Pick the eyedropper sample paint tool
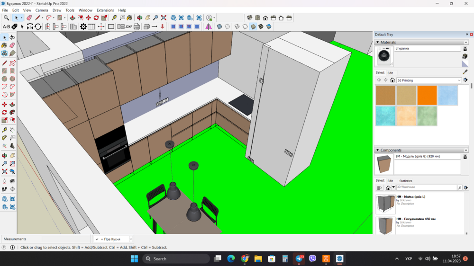Image resolution: width=474 pixels, height=266 pixels. click(465, 72)
